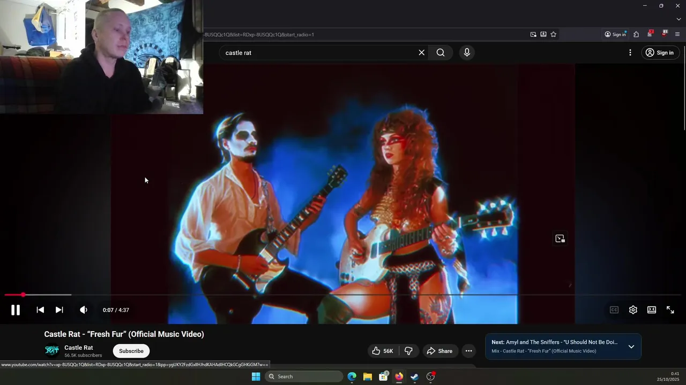Share the Fresh Fur video
This screenshot has height=385, width=686.
[439, 351]
